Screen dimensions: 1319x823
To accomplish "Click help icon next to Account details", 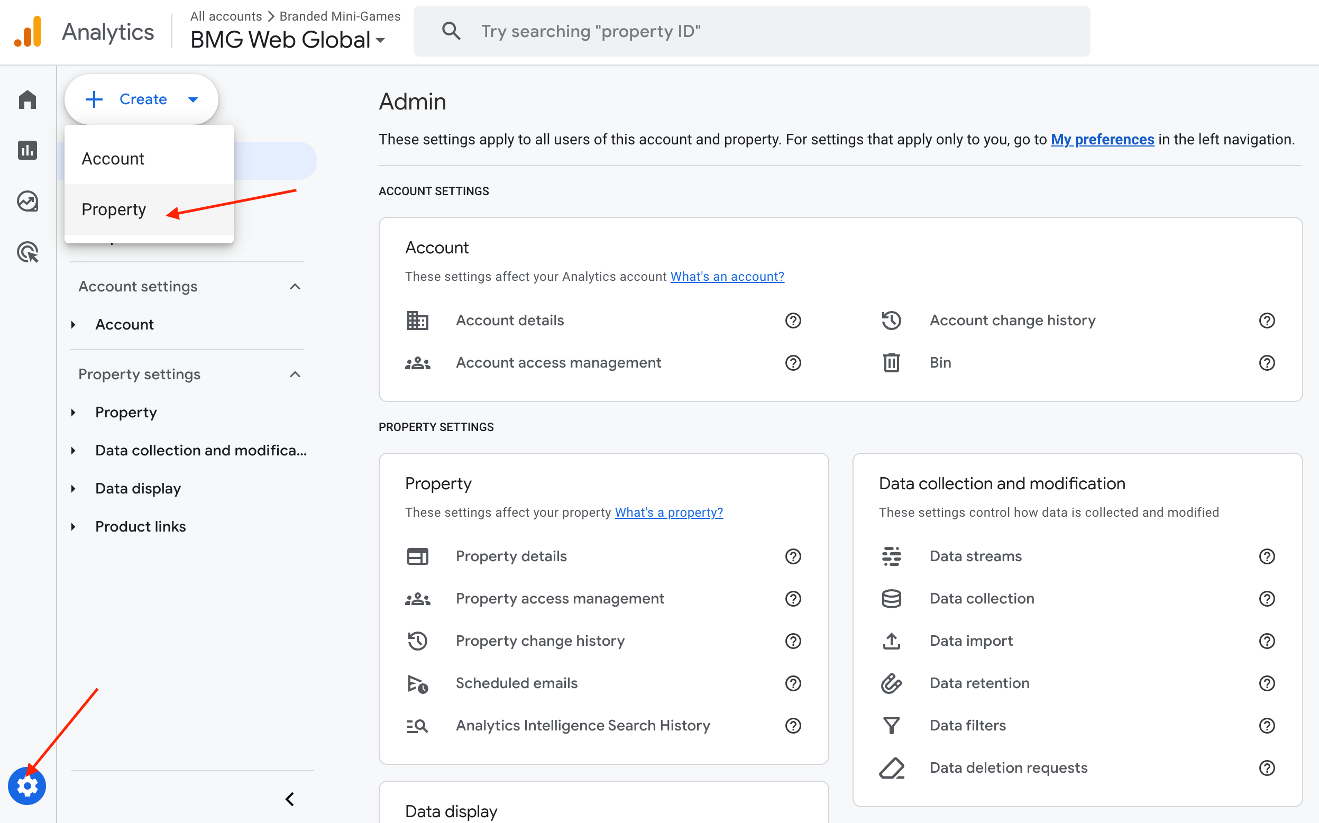I will pos(793,321).
